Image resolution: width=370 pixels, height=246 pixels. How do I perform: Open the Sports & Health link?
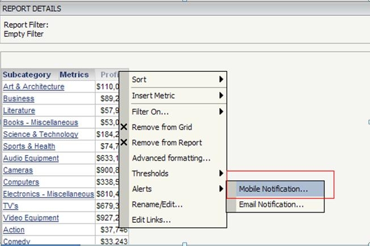(x=29, y=146)
